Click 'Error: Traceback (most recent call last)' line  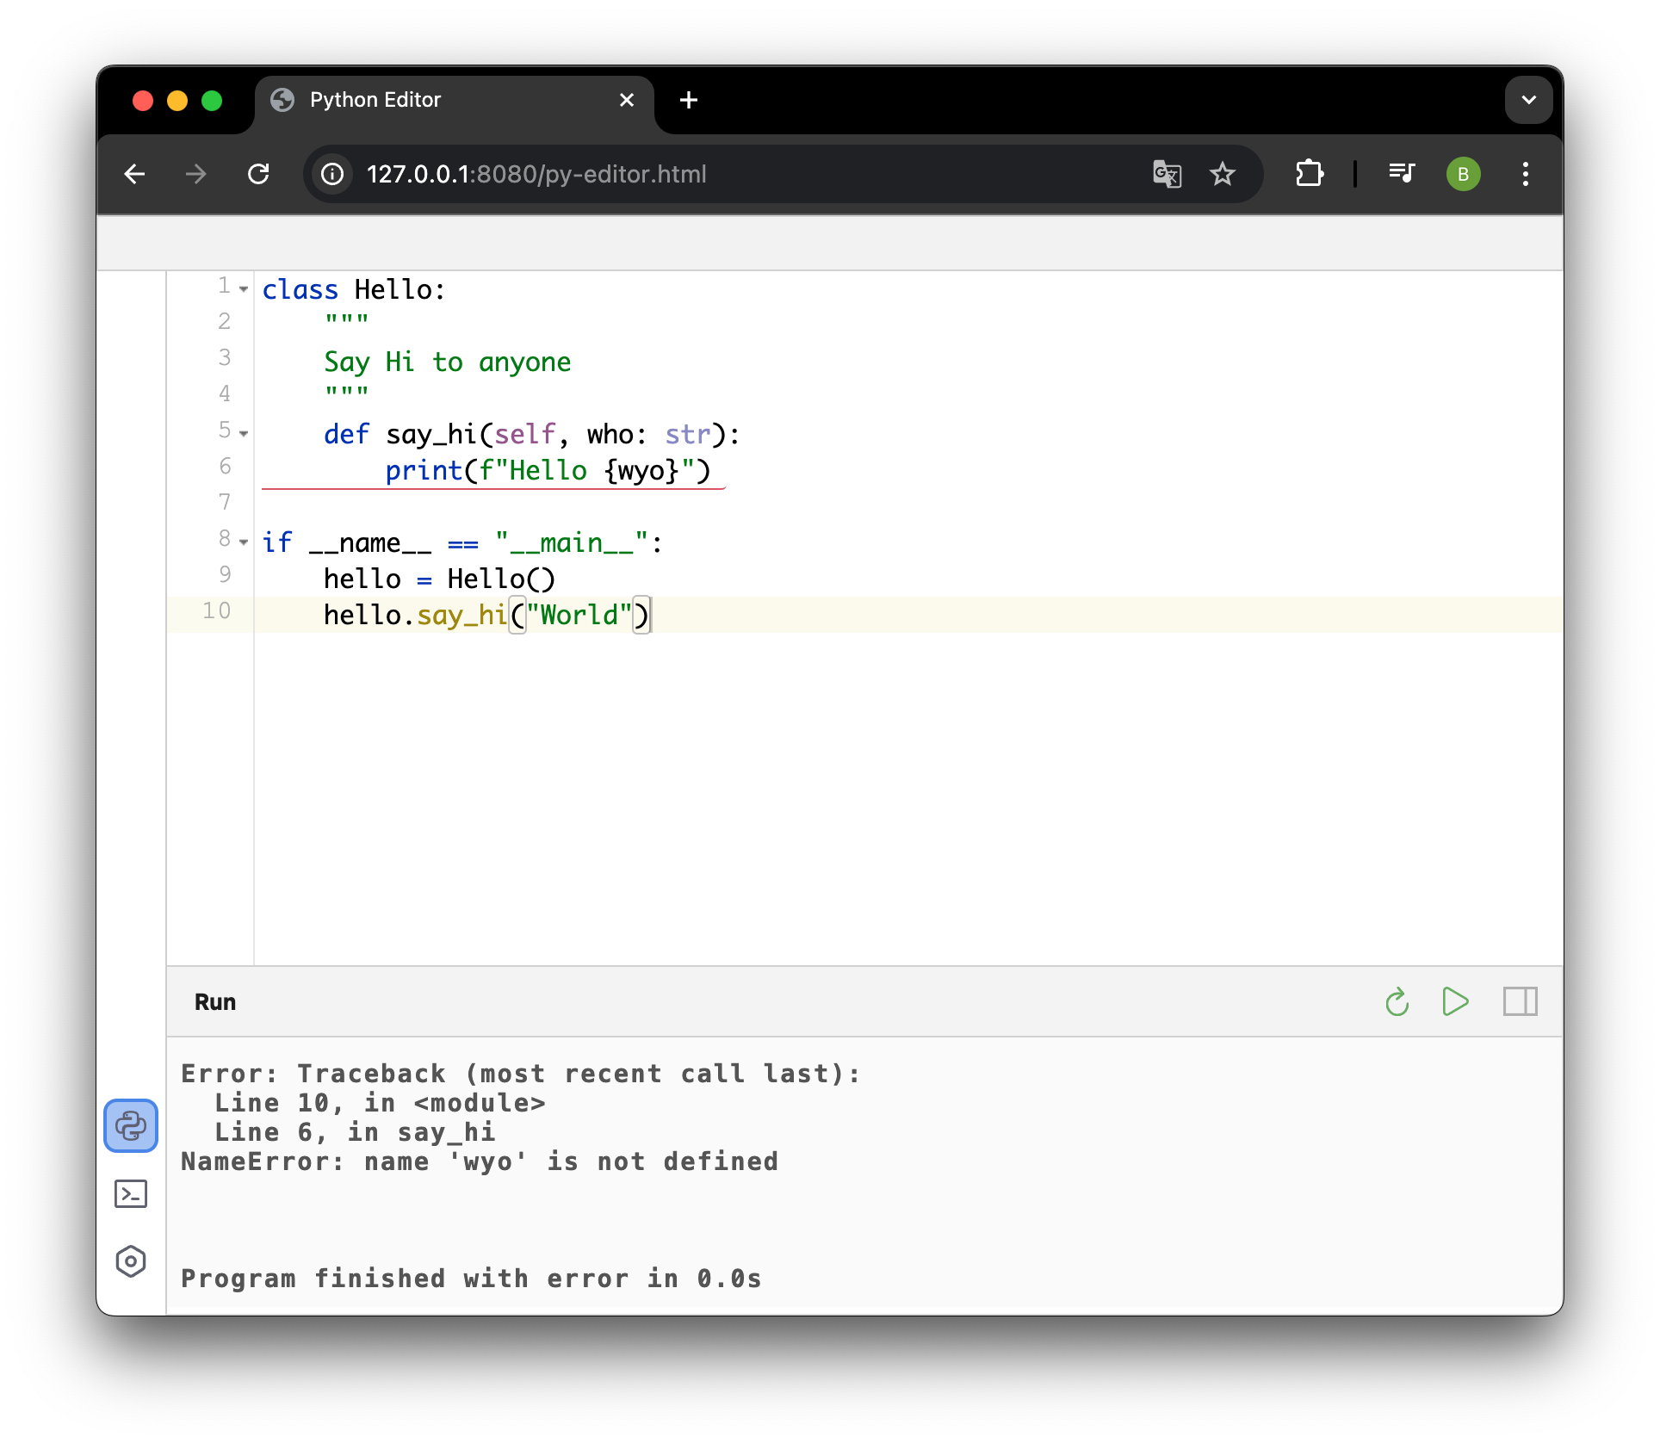point(520,1074)
